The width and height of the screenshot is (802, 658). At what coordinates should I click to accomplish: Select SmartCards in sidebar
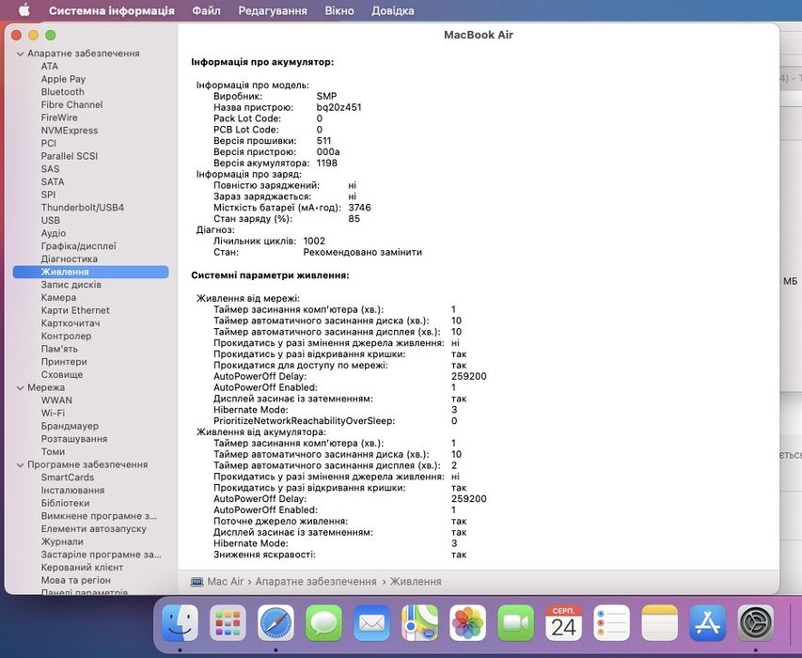tap(68, 478)
